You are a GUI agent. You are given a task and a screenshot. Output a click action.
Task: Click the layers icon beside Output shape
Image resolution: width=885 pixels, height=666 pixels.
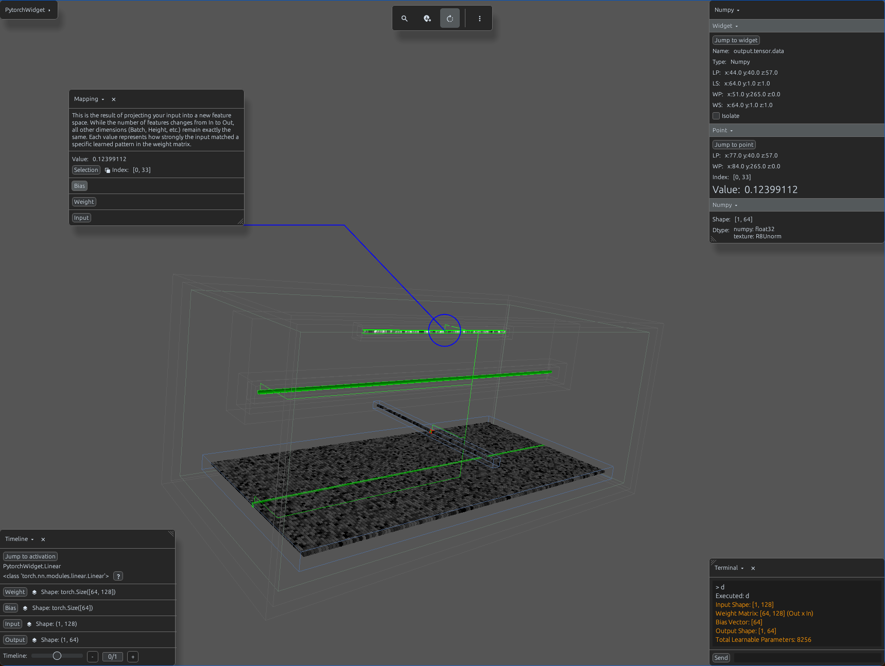tap(34, 640)
